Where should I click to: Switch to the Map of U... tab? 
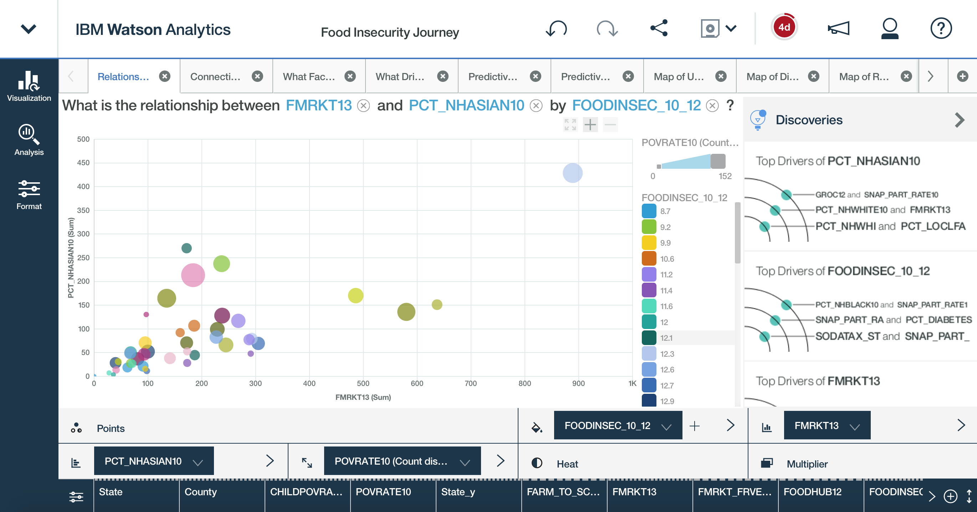[679, 77]
